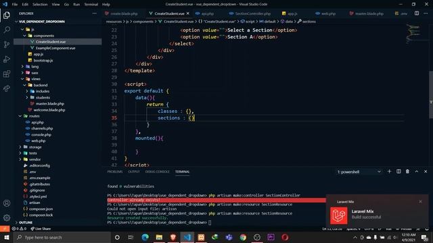Open the Manage gear icon
Screen dimensions: 433x243
[7, 217]
